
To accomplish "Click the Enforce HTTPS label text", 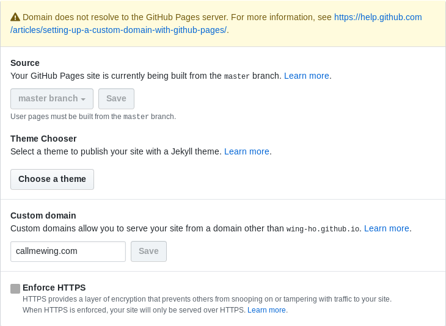I will (54, 288).
